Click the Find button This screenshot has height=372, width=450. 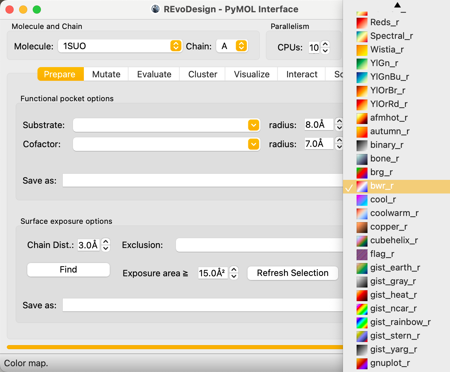[69, 270]
